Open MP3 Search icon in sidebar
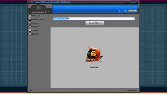This screenshot has height=94, width=167. click(30, 16)
